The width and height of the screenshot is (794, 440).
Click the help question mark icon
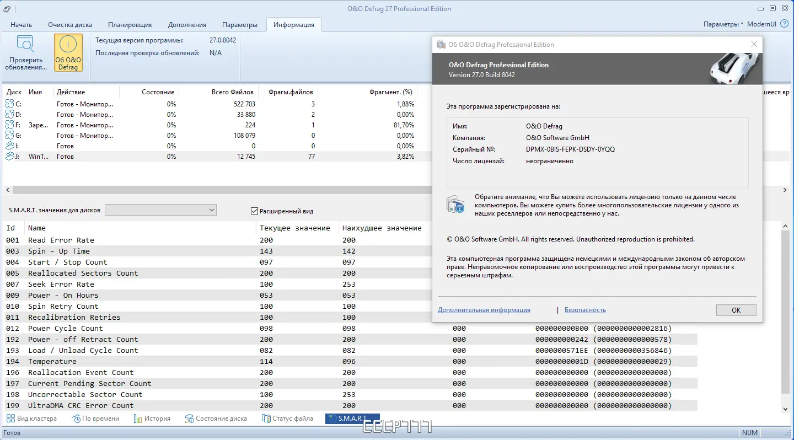coord(784,24)
